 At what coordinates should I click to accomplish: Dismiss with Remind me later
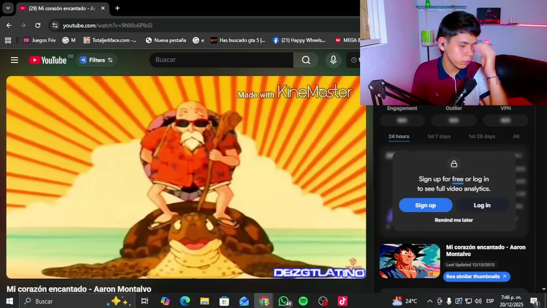click(x=453, y=220)
